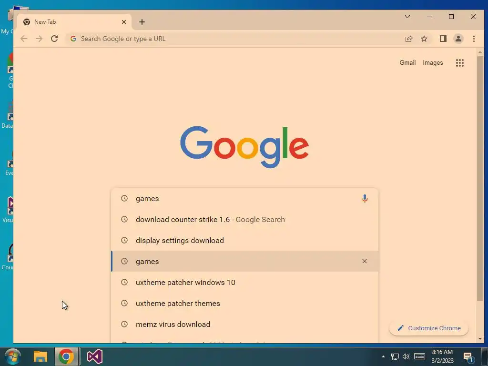Screen dimensions: 488x366
Task: Select uxtheme patcher themes suggestion
Action: pyautogui.click(x=244, y=303)
